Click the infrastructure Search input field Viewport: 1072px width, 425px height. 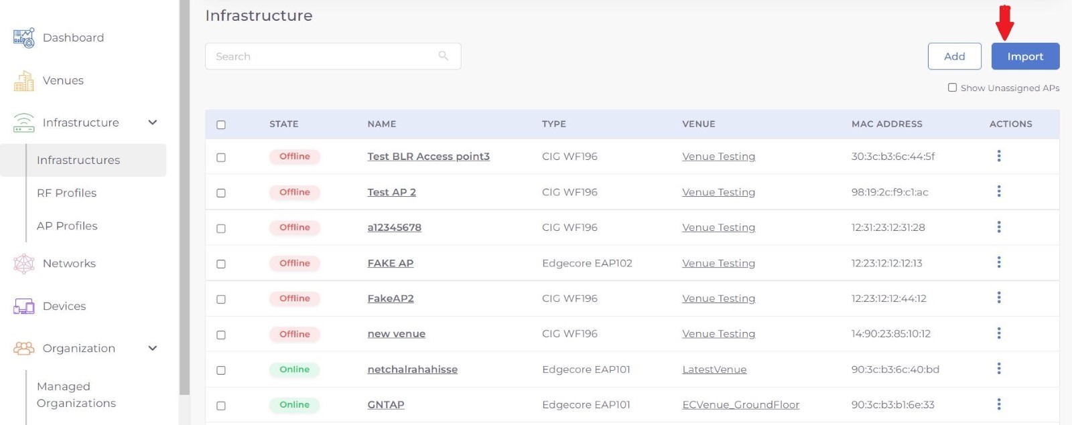pos(322,56)
